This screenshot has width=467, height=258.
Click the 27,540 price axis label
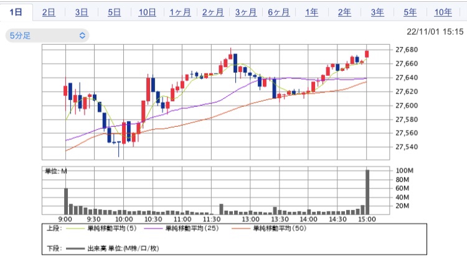click(x=407, y=147)
